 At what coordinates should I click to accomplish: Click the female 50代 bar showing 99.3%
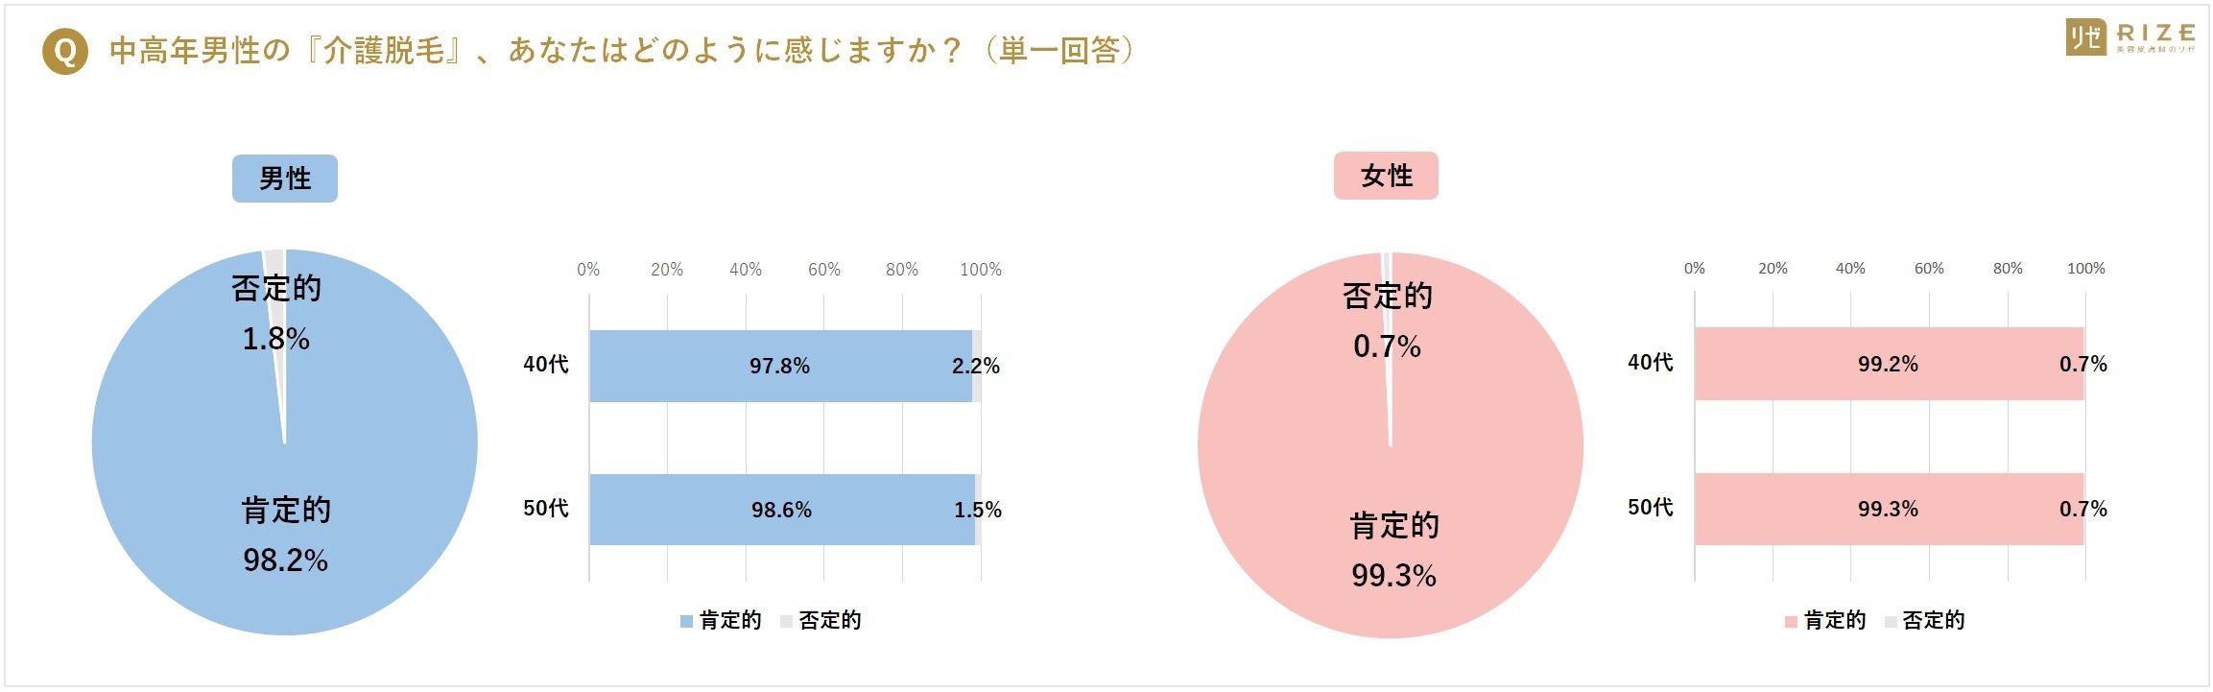pyautogui.click(x=1889, y=509)
